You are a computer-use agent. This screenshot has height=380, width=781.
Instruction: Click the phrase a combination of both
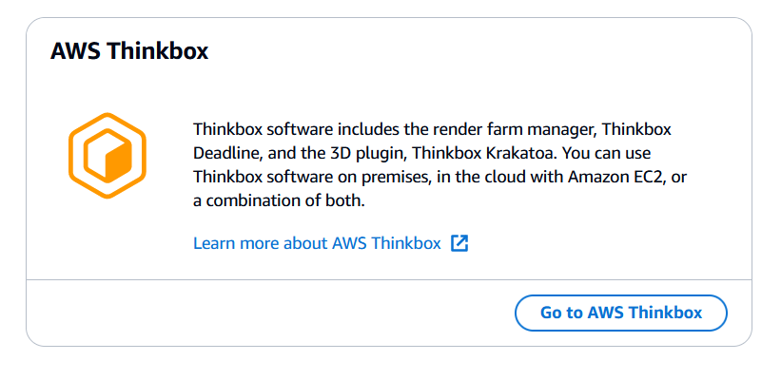tap(279, 200)
